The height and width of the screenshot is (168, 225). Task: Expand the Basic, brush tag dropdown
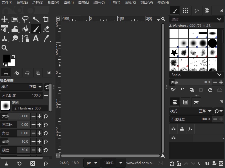coord(219,75)
